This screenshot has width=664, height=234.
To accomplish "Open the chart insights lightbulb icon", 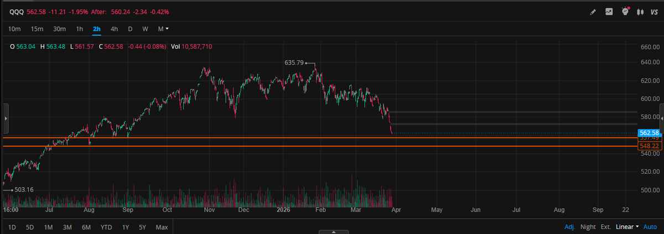I will point(625,10).
